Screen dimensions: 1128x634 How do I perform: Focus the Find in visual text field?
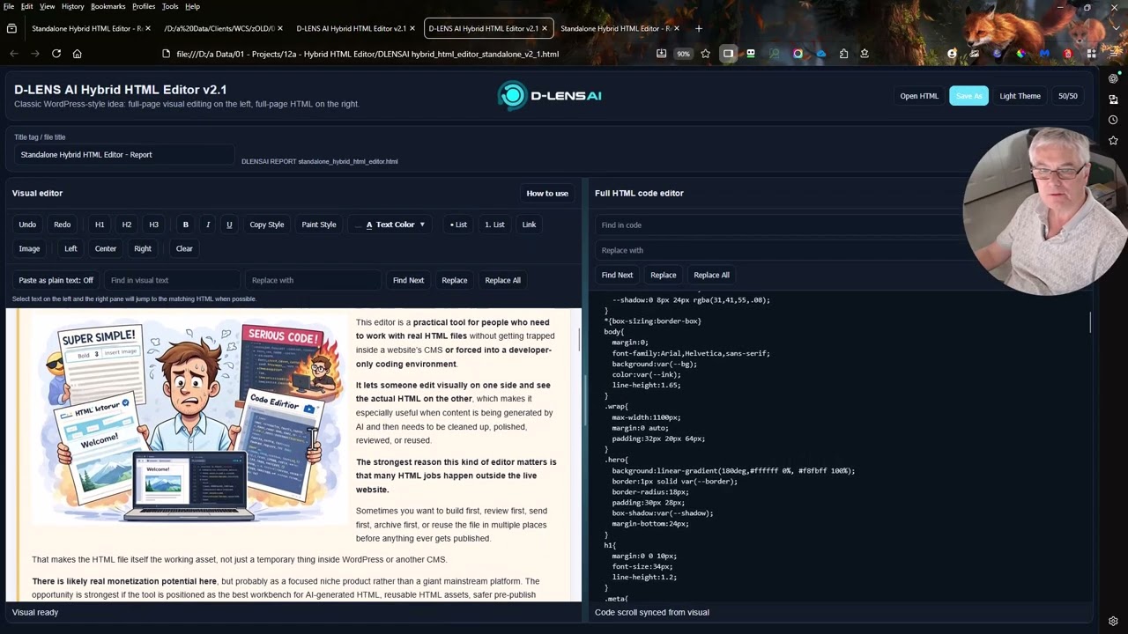pyautogui.click(x=172, y=280)
